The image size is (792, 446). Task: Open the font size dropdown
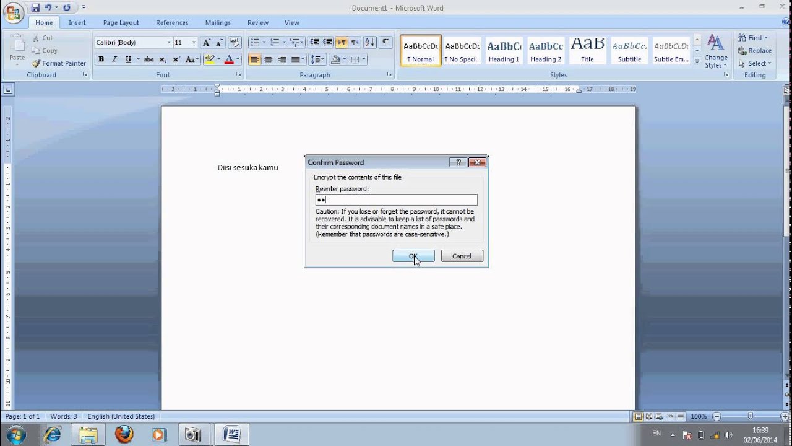[194, 42]
